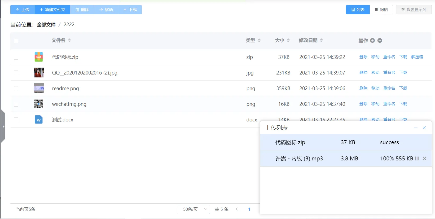Image resolution: width=435 pixels, height=219 pixels.
Task: Click 重命名 for 代码图标.zip
Action: pyautogui.click(x=389, y=57)
